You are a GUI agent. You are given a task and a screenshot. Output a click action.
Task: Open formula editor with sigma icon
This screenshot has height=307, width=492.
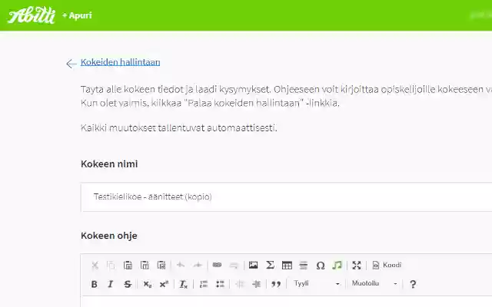tap(270, 265)
